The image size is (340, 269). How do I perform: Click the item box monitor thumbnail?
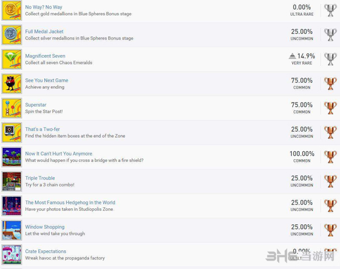click(12, 133)
